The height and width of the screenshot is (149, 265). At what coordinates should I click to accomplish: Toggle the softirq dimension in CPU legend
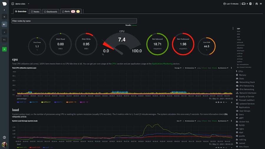(46, 102)
